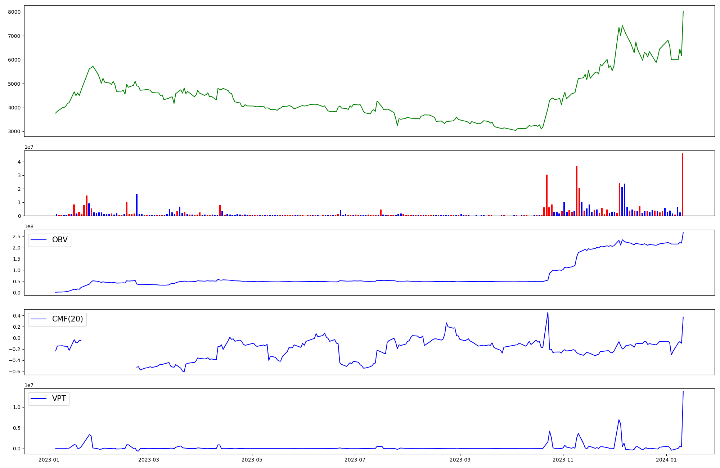Click the CMF(20) legend label
This screenshot has height=468, width=720.
pyautogui.click(x=67, y=319)
